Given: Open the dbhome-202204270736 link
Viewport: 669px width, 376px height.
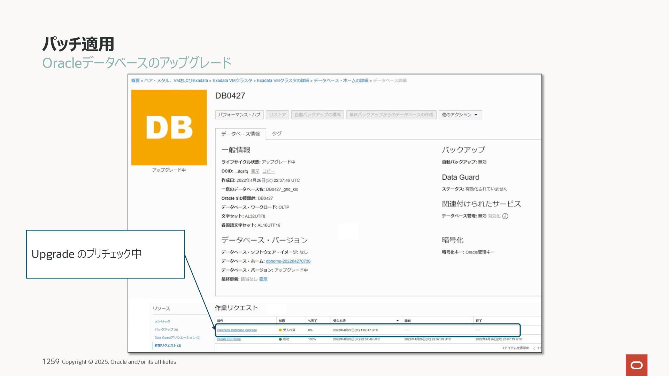Looking at the screenshot, I should click(x=288, y=261).
